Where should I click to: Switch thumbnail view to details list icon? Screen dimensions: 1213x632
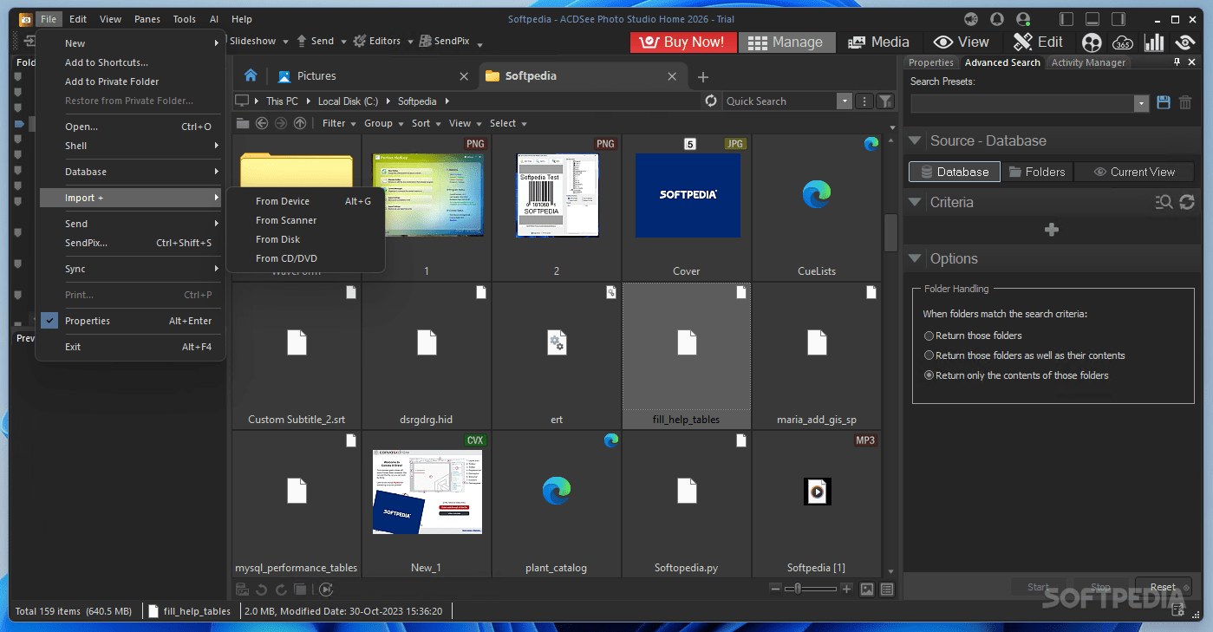pyautogui.click(x=886, y=589)
